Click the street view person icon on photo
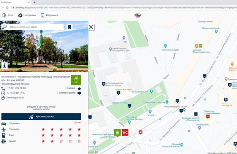 click(x=5, y=65)
